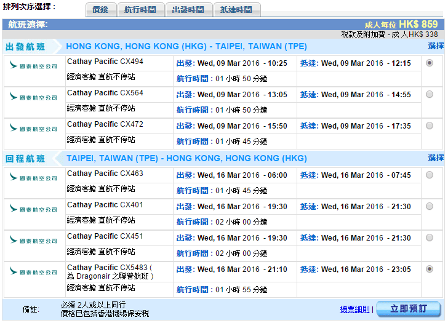Sort by 航行時間 tab
448x323 pixels.
[x=141, y=10]
